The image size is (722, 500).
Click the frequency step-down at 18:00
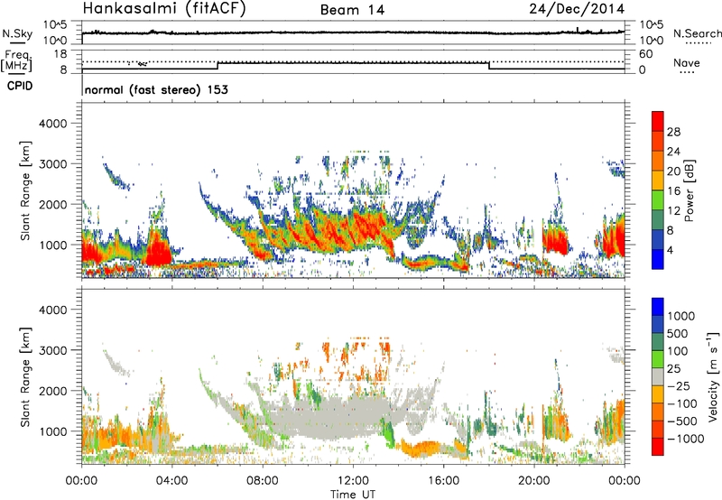coord(489,66)
